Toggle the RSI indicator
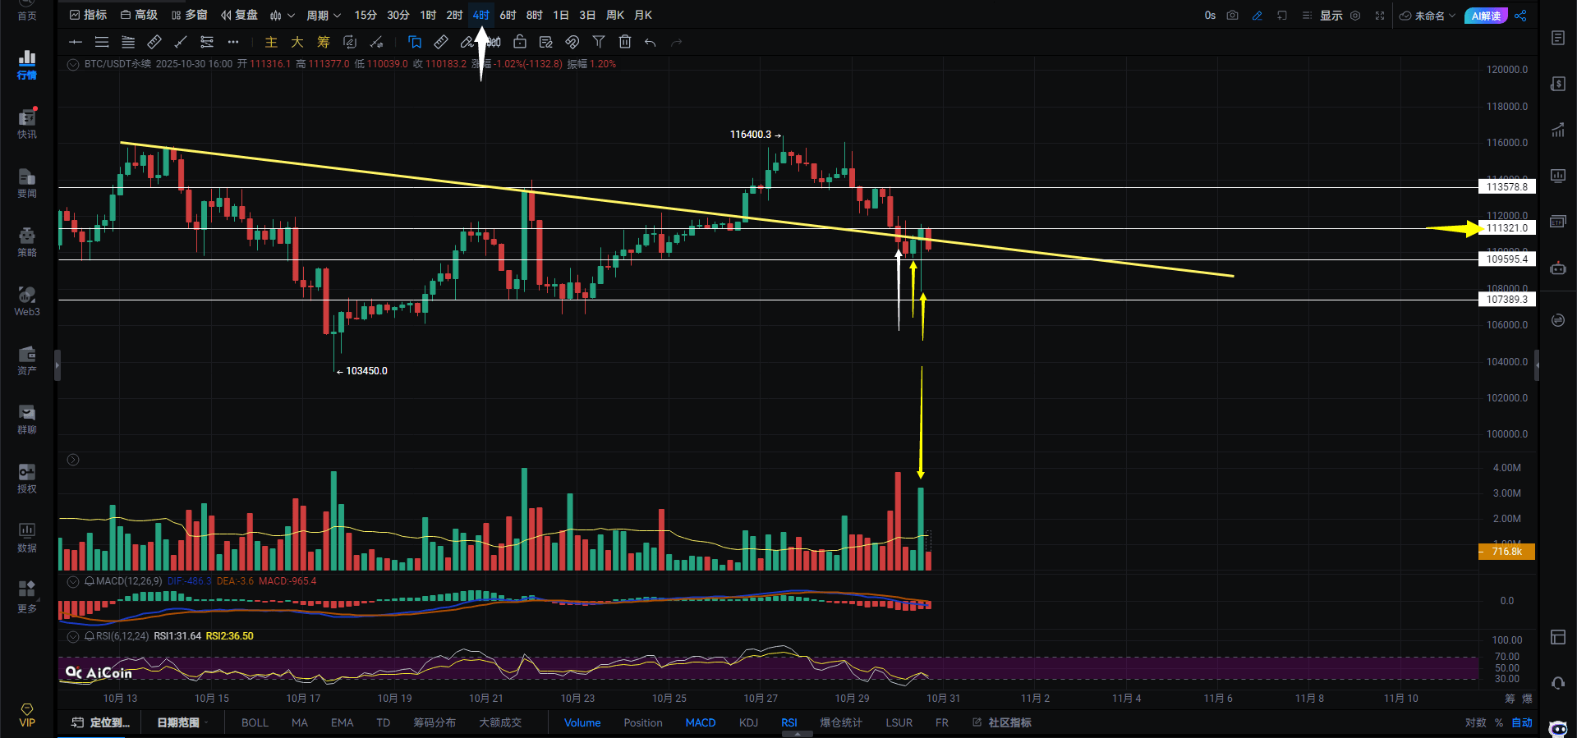The width and height of the screenshot is (1577, 738). (789, 722)
